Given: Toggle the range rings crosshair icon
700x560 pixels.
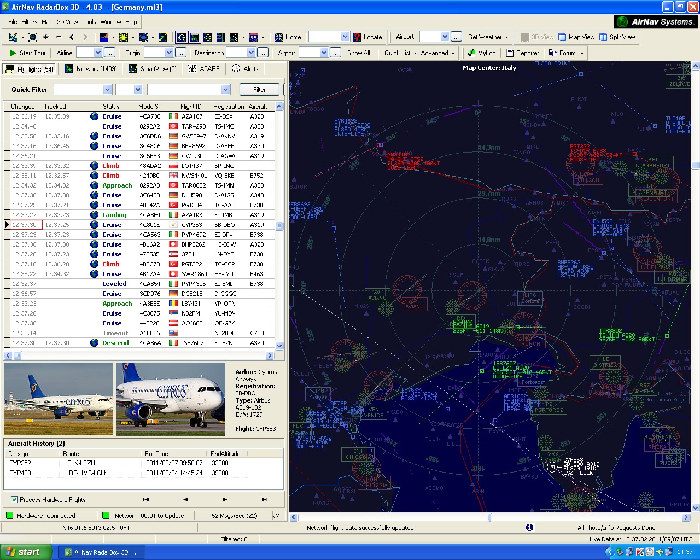Looking at the screenshot, I should coord(182,37).
